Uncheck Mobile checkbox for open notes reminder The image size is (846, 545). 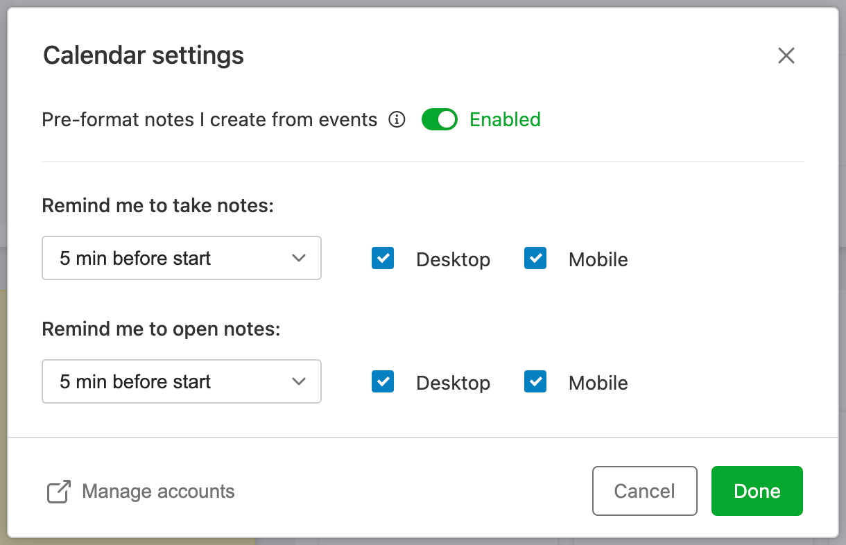coord(535,382)
